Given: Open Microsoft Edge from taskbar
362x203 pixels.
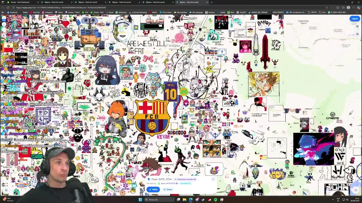Looking at the screenshot, I should click(191, 200).
